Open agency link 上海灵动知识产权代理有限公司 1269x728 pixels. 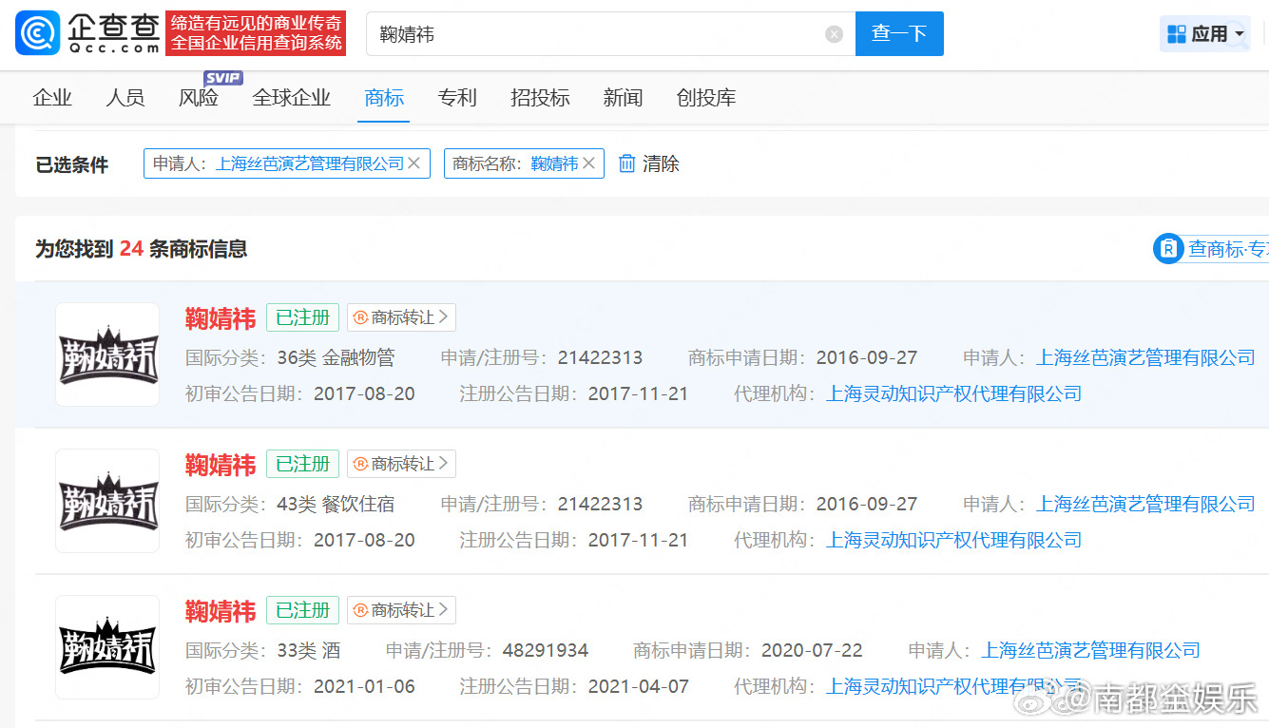953,393
